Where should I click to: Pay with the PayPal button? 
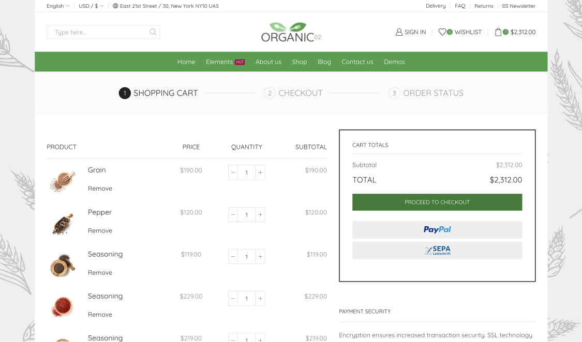point(437,229)
